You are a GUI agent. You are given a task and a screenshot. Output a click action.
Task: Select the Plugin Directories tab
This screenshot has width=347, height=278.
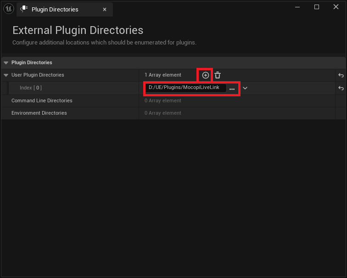(x=55, y=9)
